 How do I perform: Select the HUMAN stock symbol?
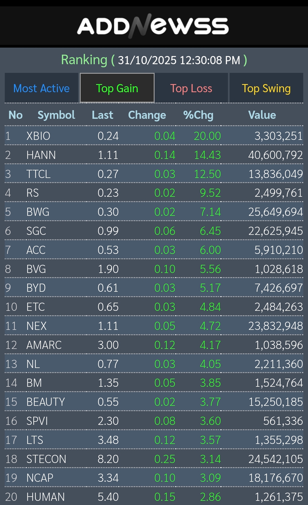point(46,497)
